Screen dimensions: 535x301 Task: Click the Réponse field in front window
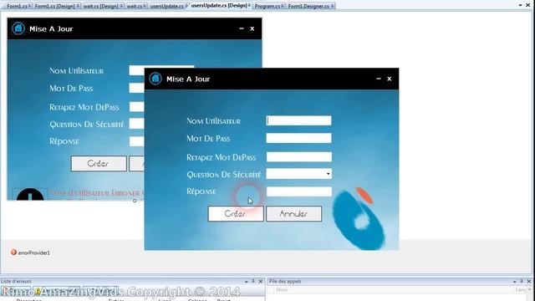[x=299, y=191]
